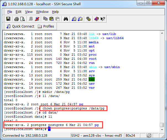Click the What's This help cursor icon

click(x=103, y=19)
